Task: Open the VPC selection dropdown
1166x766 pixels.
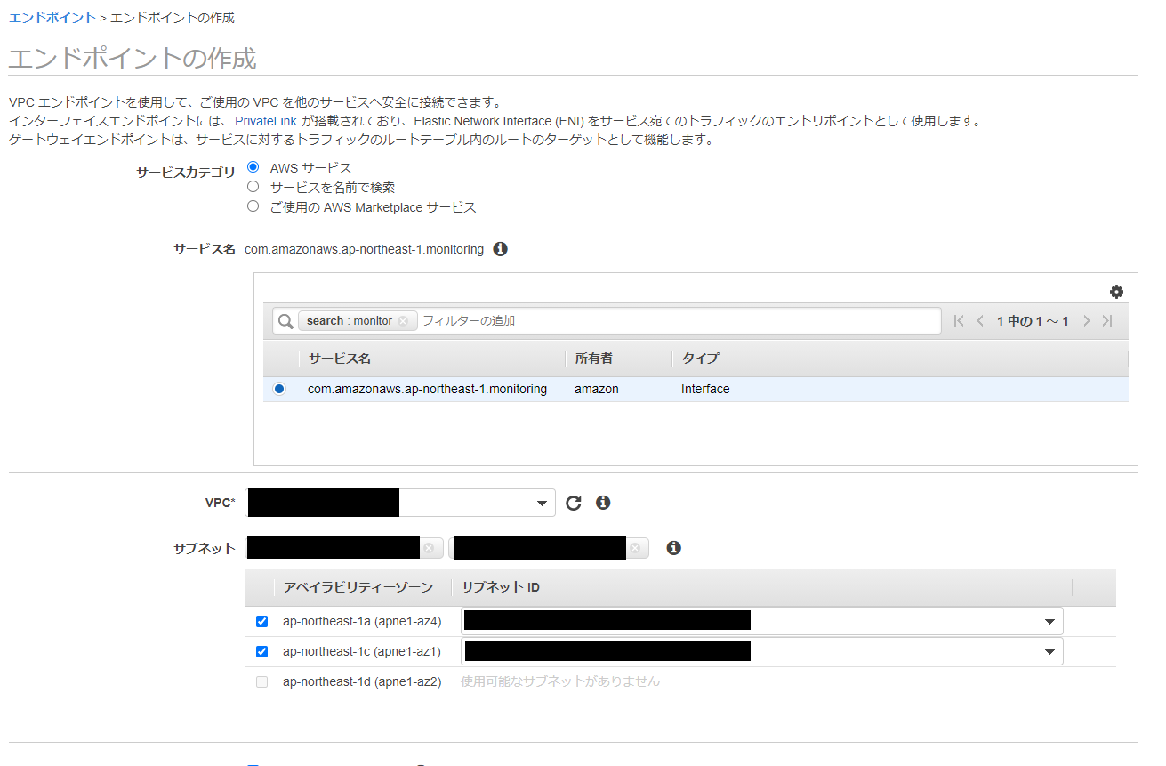Action: coord(543,502)
